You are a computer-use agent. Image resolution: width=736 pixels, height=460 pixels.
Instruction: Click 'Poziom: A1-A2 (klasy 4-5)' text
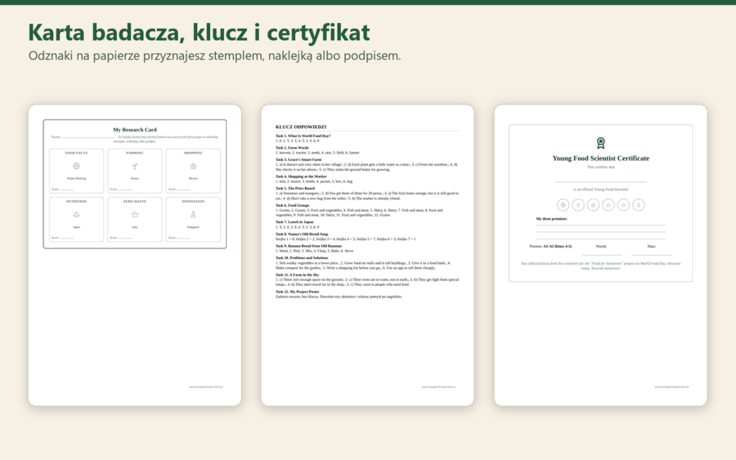(550, 246)
